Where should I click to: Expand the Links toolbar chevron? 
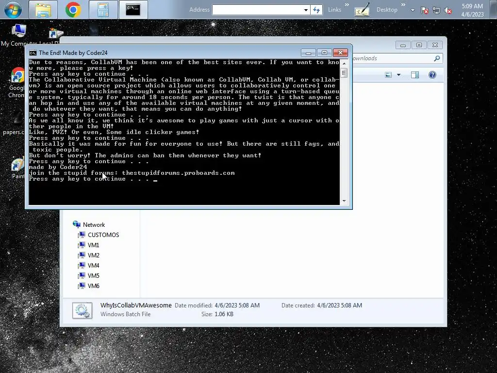[x=347, y=5]
